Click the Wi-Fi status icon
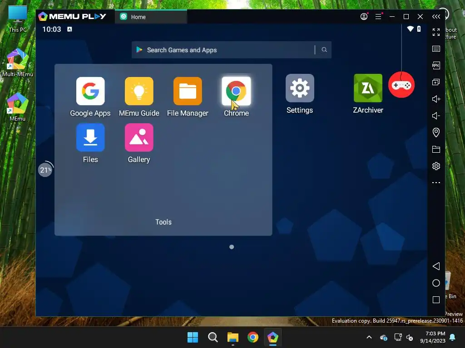Image resolution: width=465 pixels, height=348 pixels. click(x=411, y=29)
